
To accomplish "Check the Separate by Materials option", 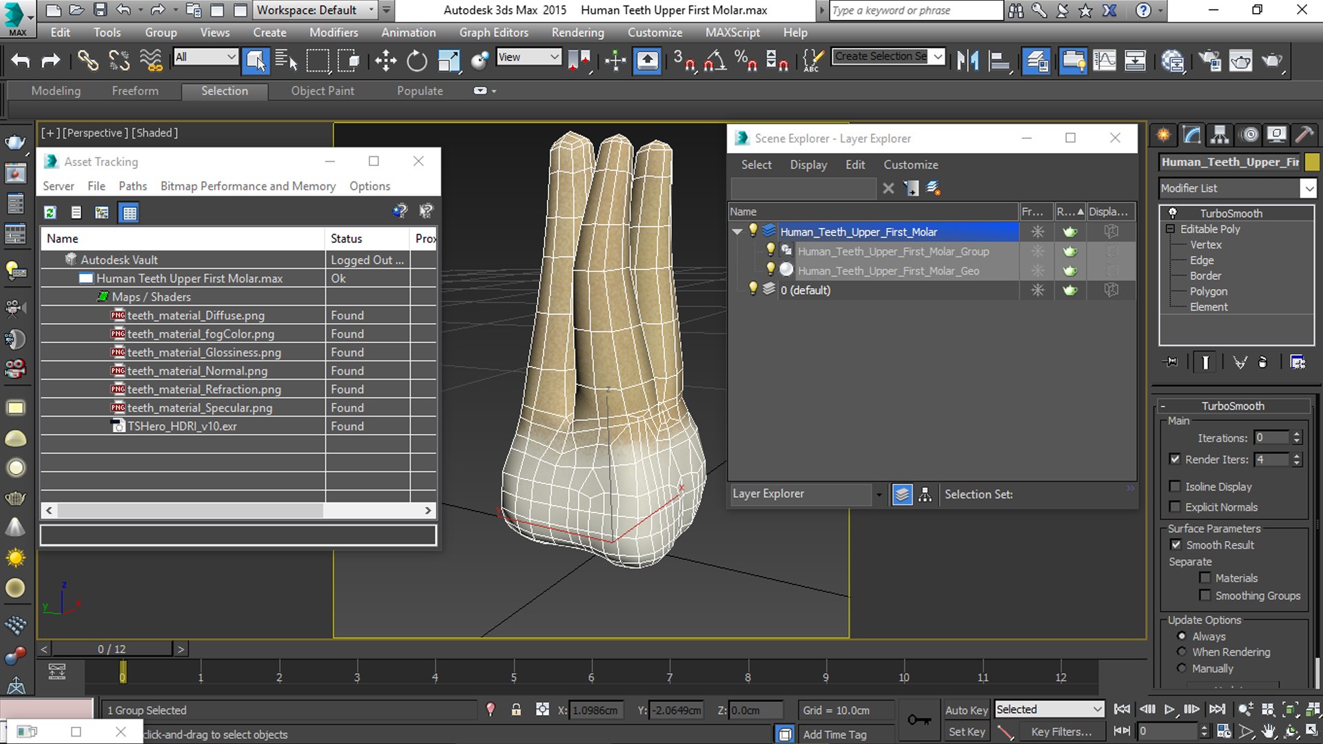I will [1204, 577].
